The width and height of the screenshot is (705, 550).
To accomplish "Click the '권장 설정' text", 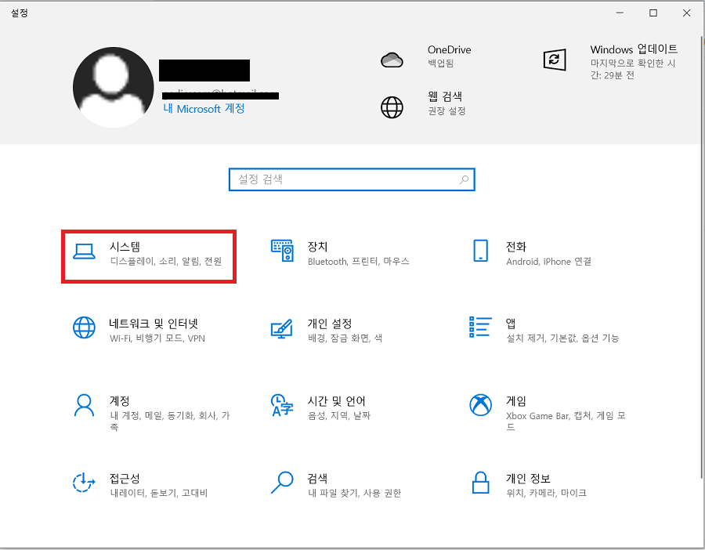I will (446, 110).
